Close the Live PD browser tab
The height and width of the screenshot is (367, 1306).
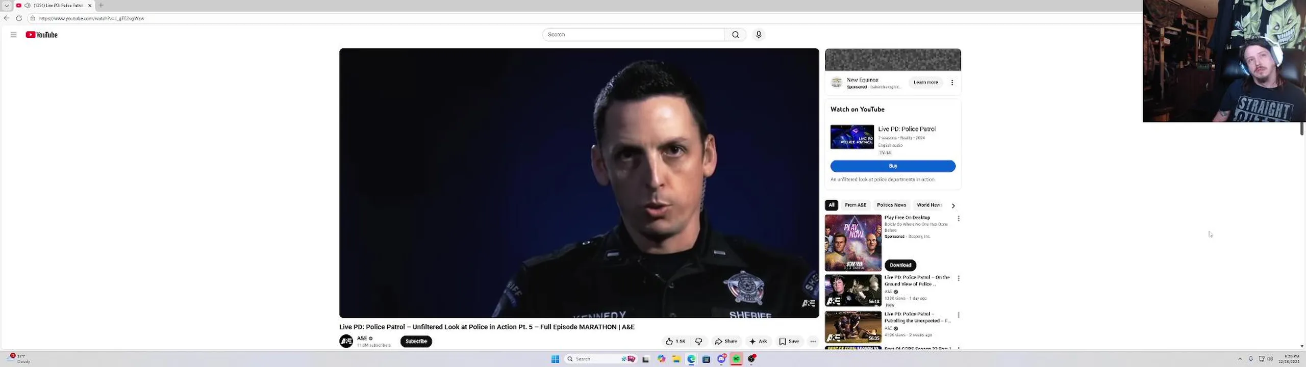click(90, 5)
